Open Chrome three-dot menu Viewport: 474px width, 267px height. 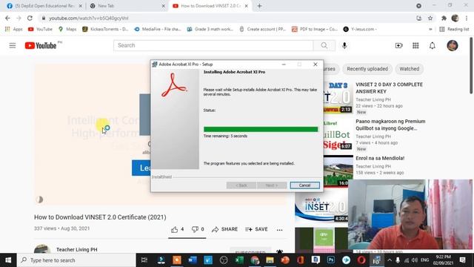coord(467,18)
